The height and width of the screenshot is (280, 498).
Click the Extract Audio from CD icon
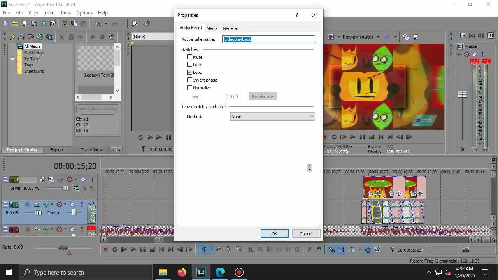pyautogui.click(x=40, y=37)
